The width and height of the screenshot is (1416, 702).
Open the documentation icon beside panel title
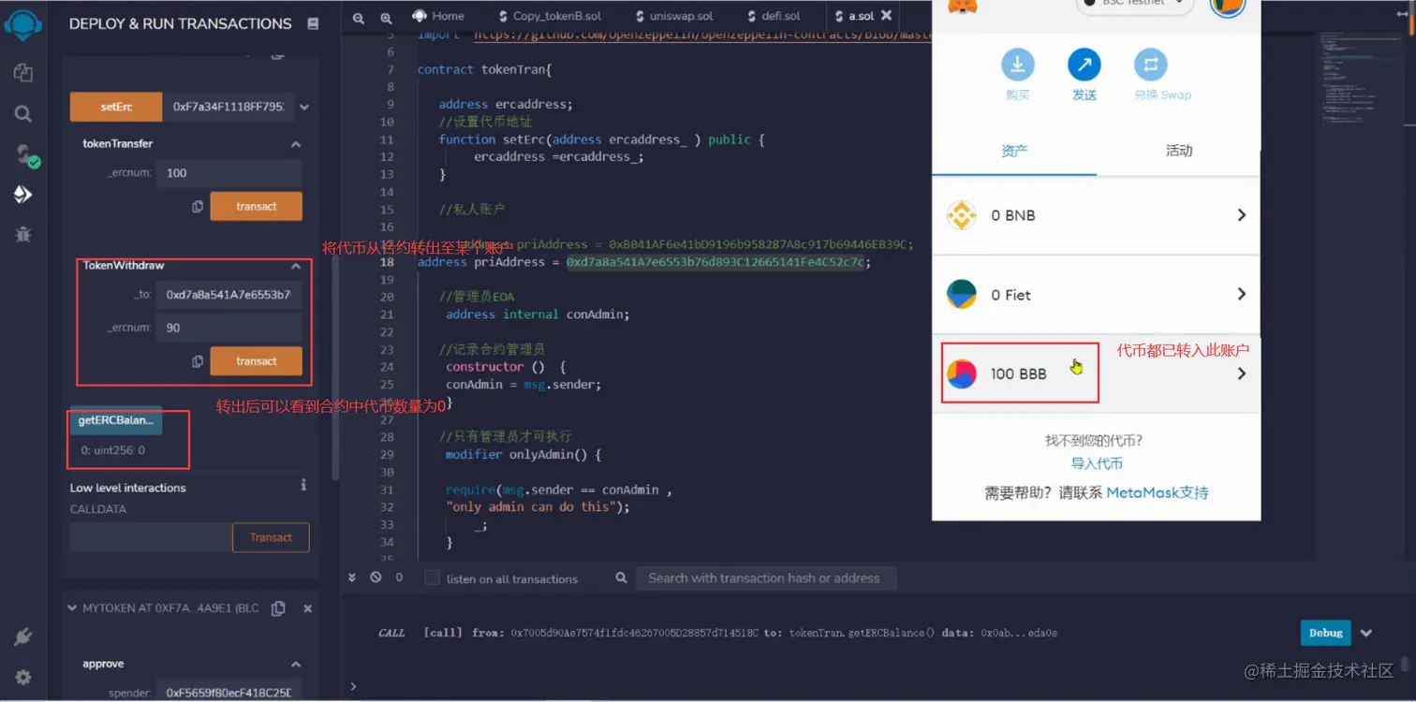tap(312, 23)
